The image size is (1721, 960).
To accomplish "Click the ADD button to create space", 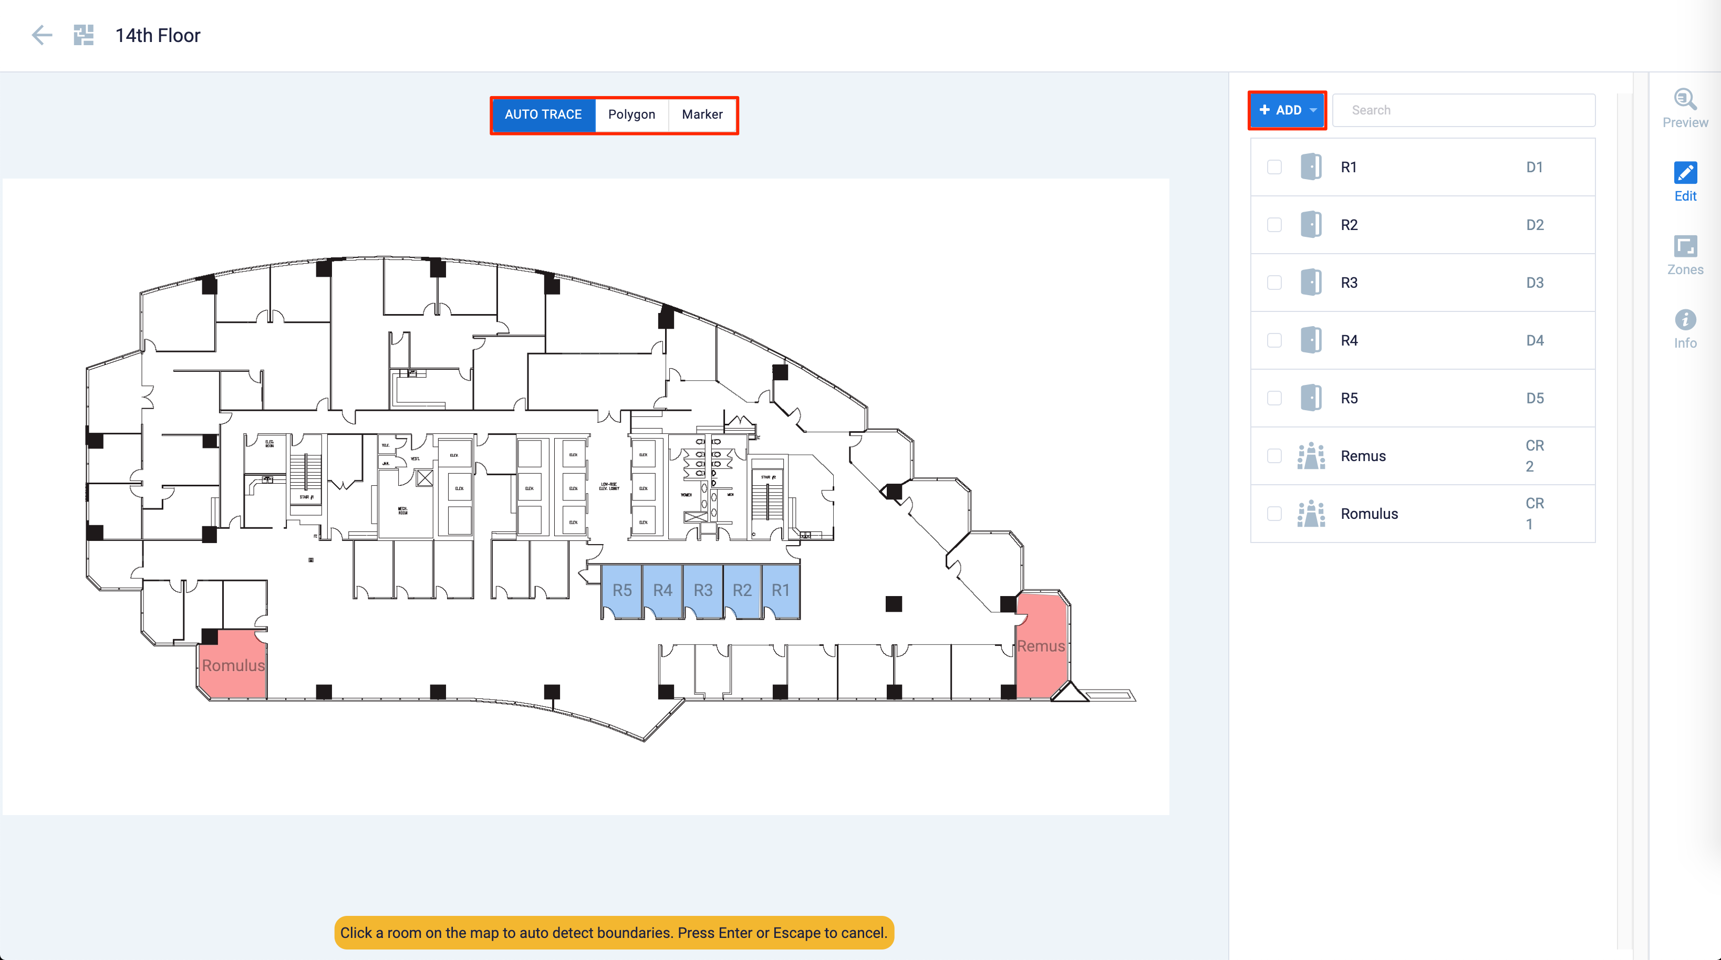I will (1287, 110).
